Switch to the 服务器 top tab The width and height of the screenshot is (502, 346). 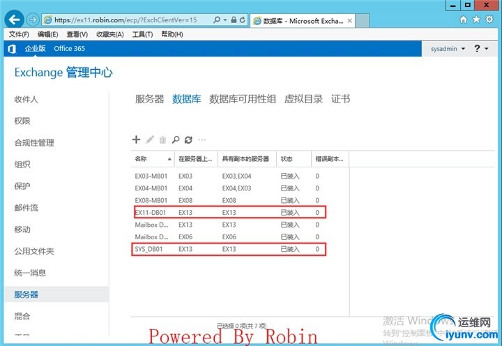pyautogui.click(x=149, y=99)
